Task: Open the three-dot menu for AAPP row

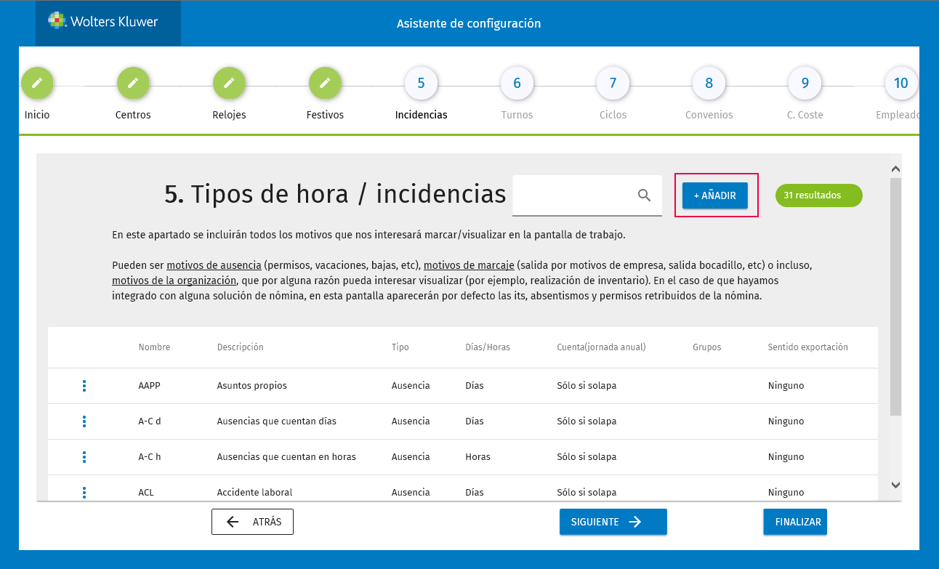Action: (x=84, y=386)
